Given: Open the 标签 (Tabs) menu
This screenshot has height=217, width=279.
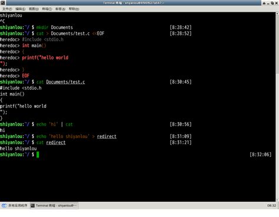Looking at the screenshot, I should tap(60, 9).
